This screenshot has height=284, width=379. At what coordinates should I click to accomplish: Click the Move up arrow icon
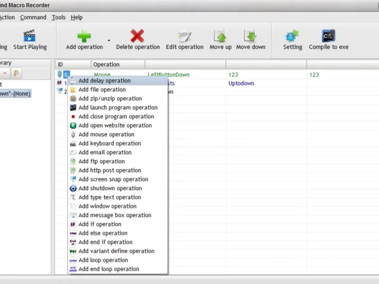pyautogui.click(x=220, y=36)
